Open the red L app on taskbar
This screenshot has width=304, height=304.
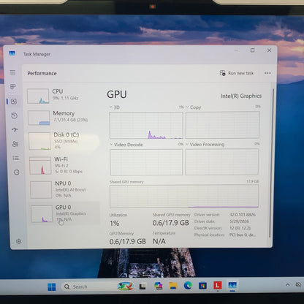pyautogui.click(x=218, y=285)
